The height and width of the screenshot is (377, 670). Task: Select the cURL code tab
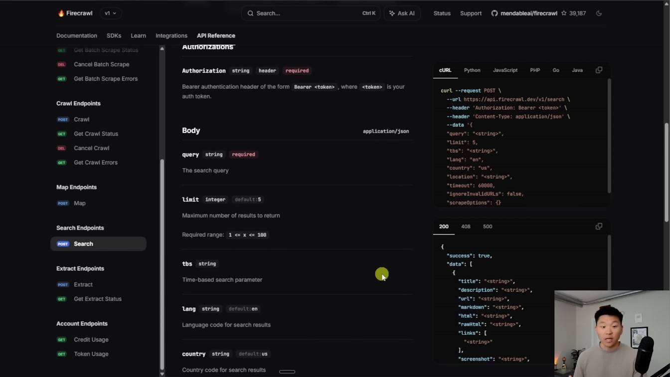point(445,70)
